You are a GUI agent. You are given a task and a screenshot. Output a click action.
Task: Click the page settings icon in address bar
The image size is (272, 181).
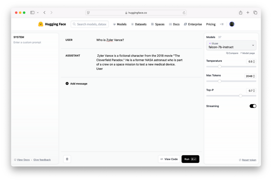click(88, 13)
